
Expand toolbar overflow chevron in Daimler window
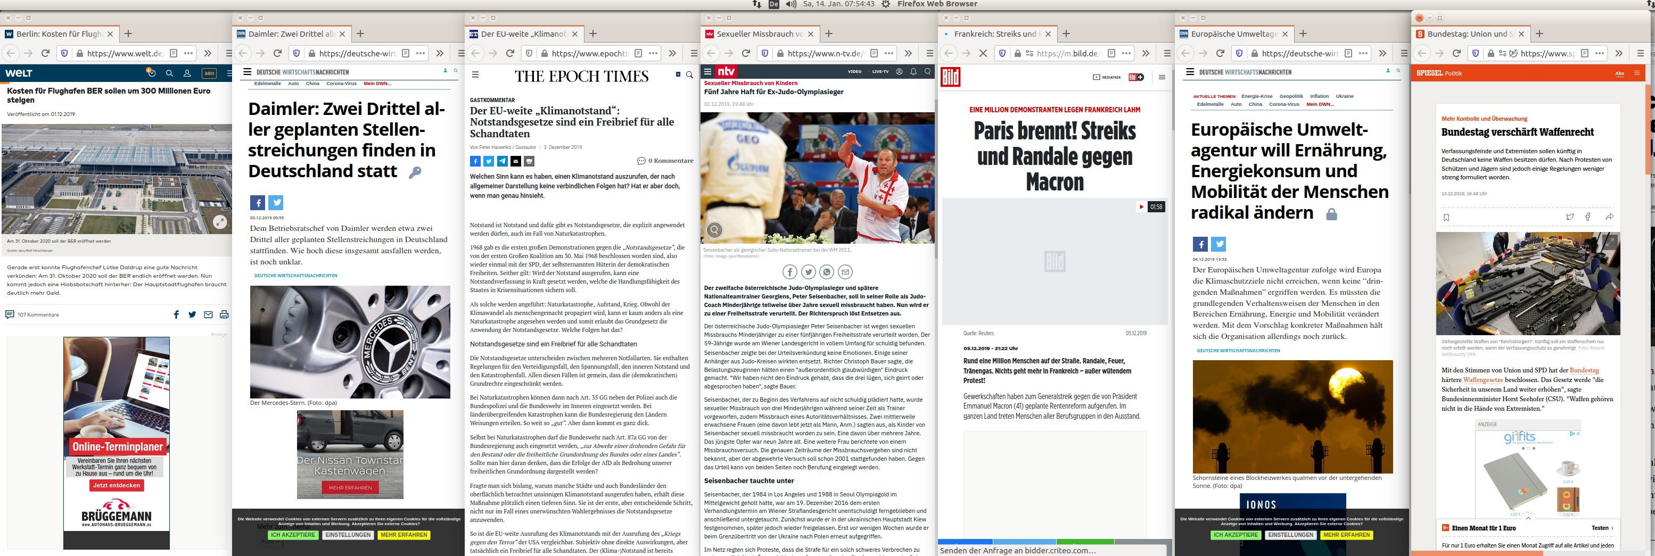(440, 53)
